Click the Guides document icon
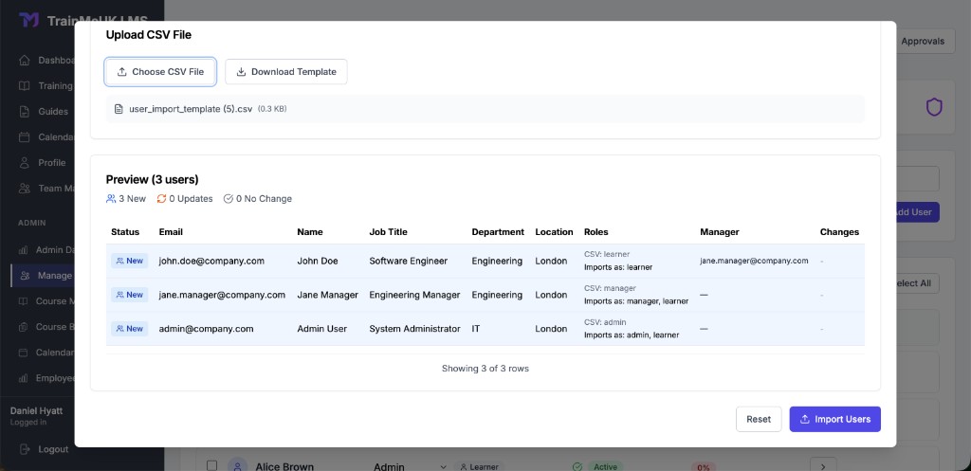The height and width of the screenshot is (471, 971). (x=24, y=112)
